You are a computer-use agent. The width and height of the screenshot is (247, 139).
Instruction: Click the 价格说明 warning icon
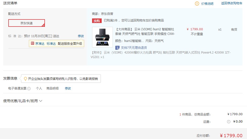coord(197,4)
